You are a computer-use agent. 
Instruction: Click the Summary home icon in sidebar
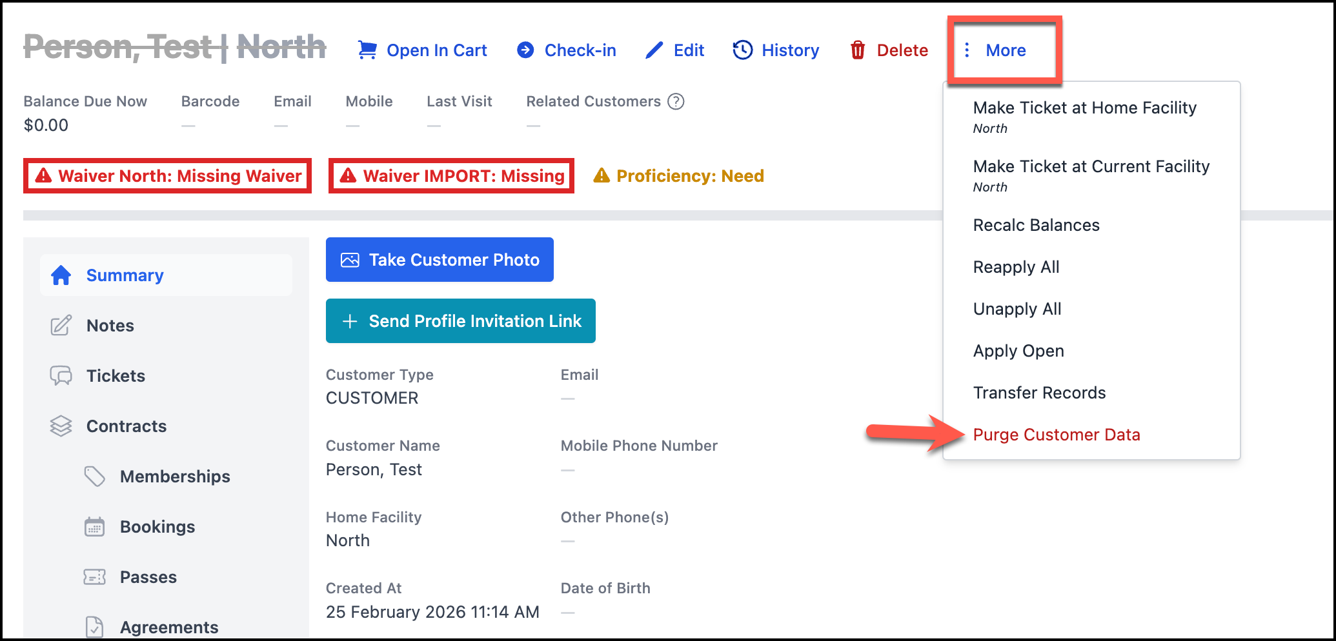coord(61,275)
